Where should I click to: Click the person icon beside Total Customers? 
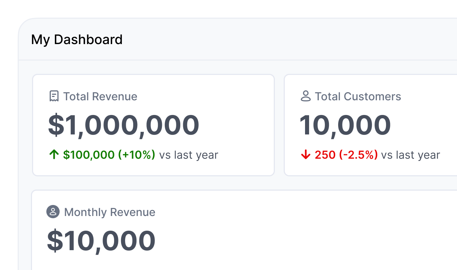point(305,96)
